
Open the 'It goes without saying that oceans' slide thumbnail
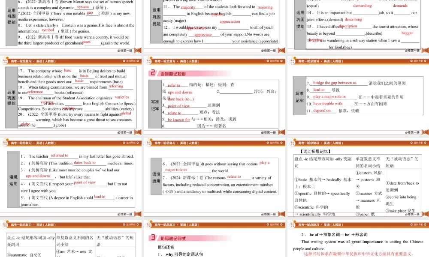pyautogui.click(x=214, y=178)
